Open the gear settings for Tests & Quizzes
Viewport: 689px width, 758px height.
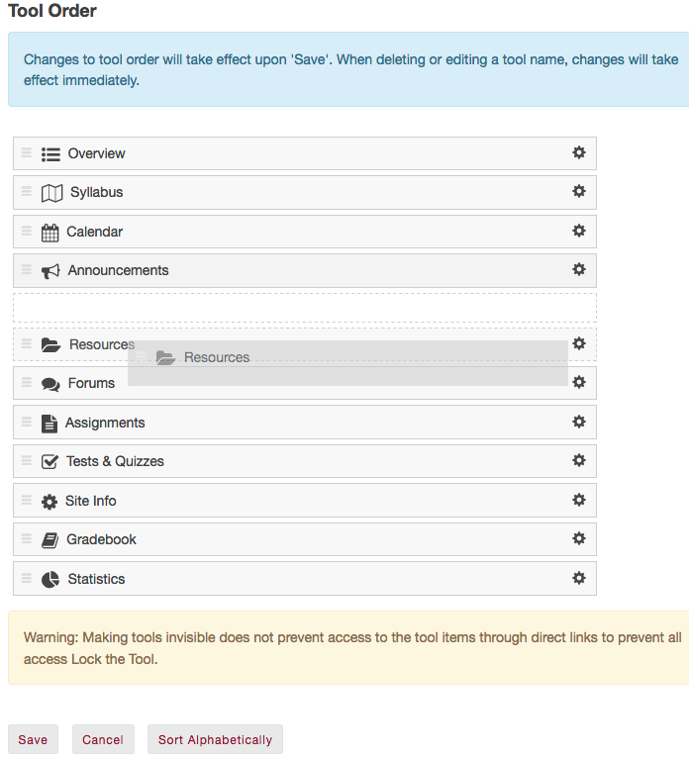579,461
